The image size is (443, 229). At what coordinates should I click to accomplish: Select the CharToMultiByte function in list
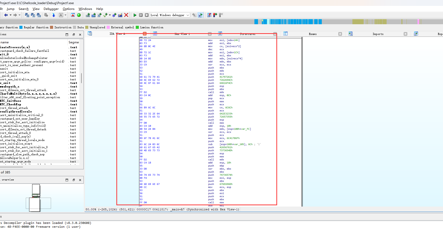tap(28, 94)
